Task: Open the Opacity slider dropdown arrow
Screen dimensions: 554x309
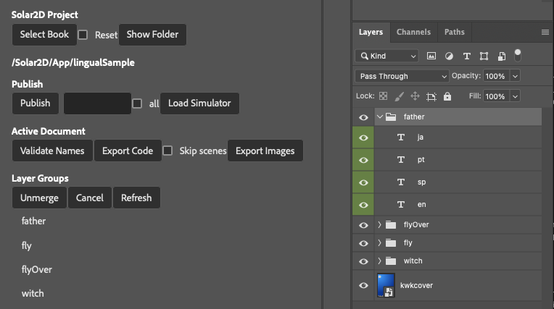Action: [x=515, y=76]
